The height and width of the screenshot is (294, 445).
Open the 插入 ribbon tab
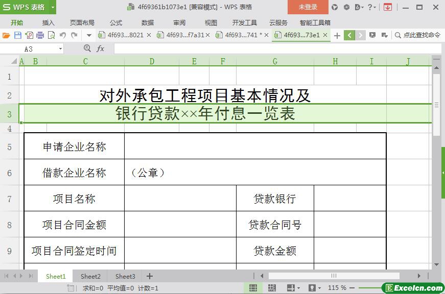48,22
